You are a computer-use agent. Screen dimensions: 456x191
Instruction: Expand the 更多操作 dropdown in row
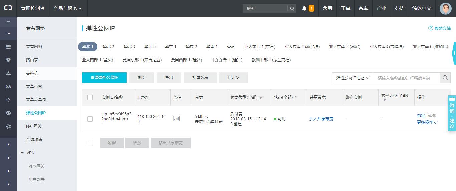(427, 122)
